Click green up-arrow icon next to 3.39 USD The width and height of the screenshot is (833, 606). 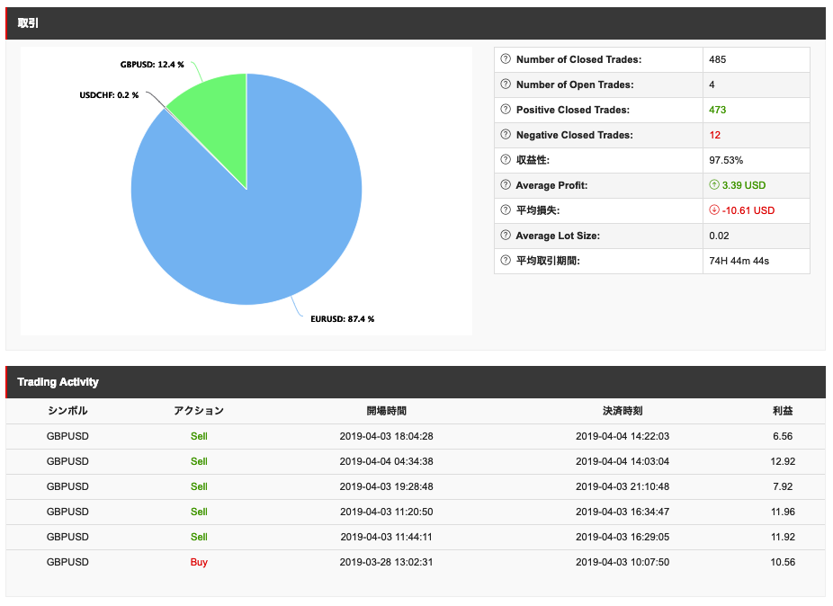tap(714, 185)
